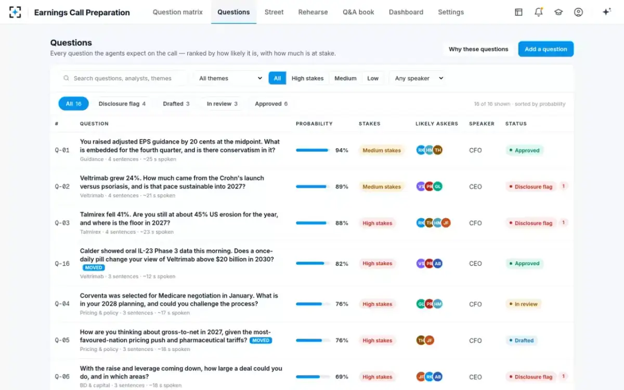Image resolution: width=624 pixels, height=390 pixels.
Task: Click the MOVED badge on Q-16
Action: click(94, 268)
